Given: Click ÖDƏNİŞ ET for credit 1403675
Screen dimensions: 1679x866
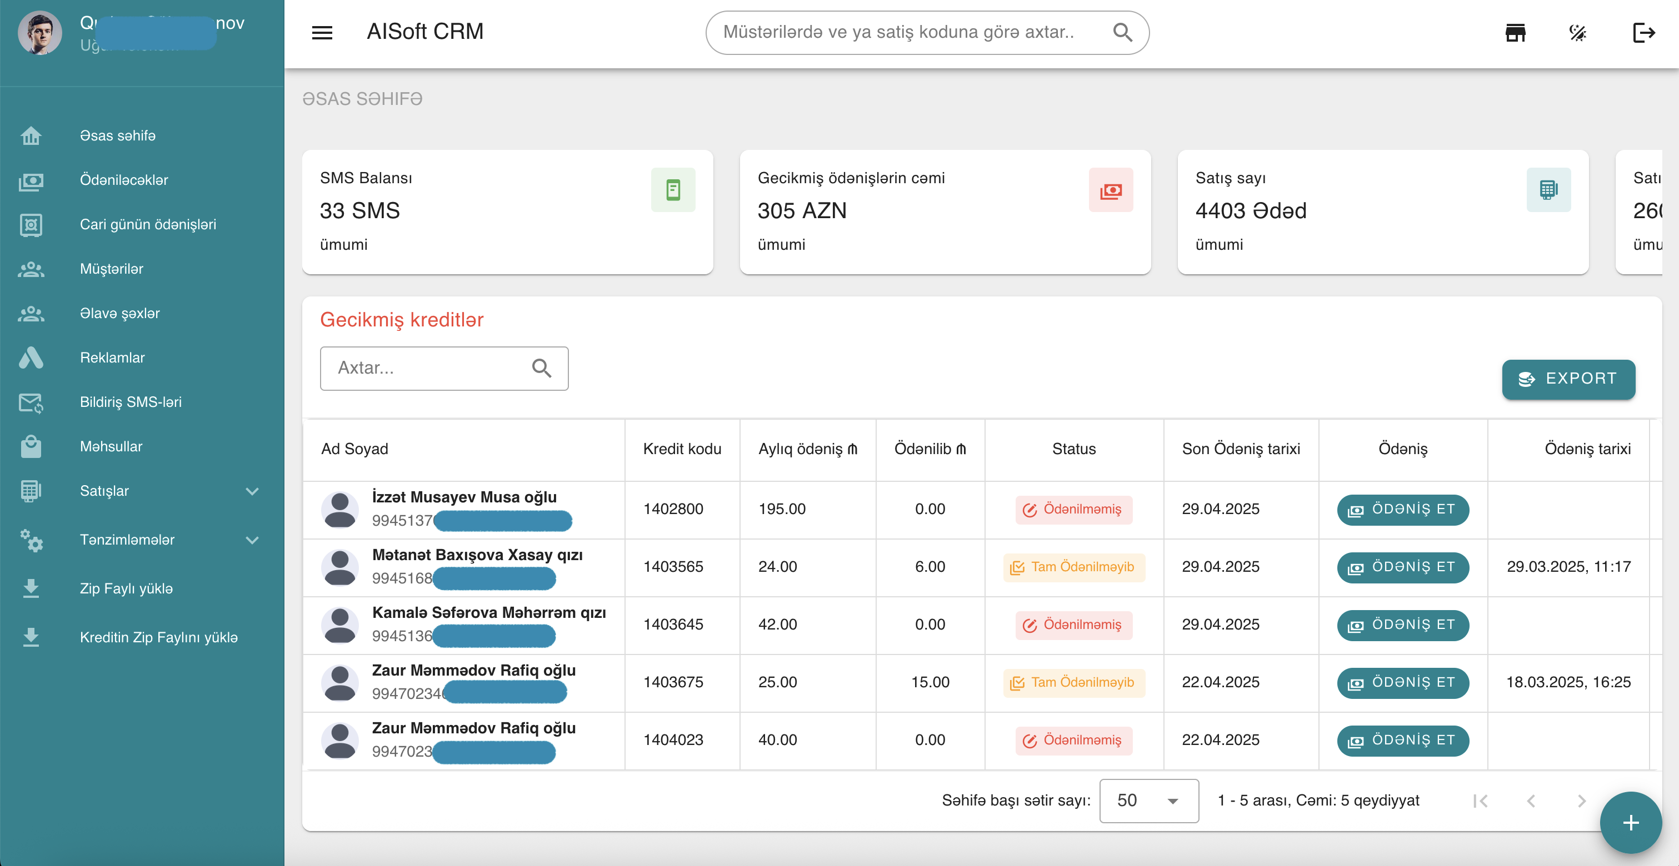Looking at the screenshot, I should click(1403, 682).
